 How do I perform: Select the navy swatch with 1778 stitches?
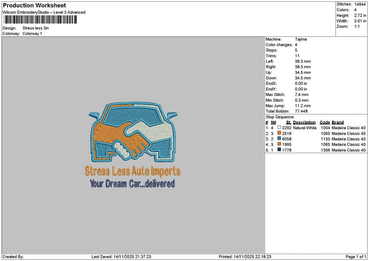point(280,150)
